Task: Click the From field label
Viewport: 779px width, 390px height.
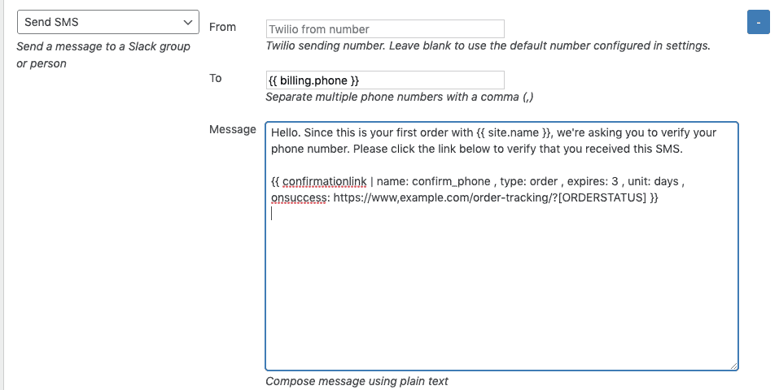Action: coord(222,27)
